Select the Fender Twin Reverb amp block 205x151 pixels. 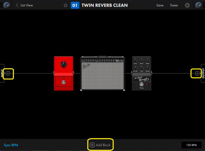pos(102,73)
